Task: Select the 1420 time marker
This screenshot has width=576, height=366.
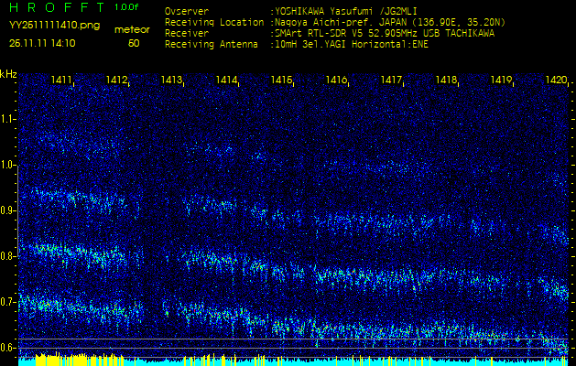Action: click(x=556, y=81)
